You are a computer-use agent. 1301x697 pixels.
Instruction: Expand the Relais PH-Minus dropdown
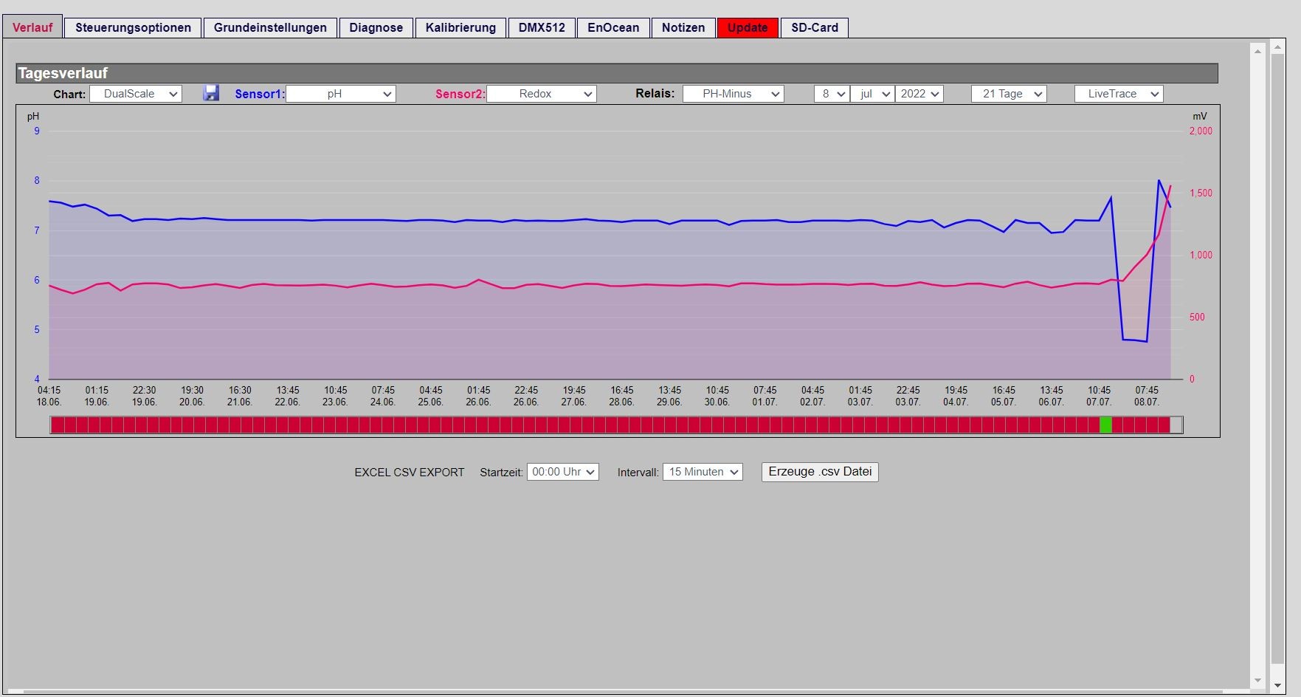[734, 94]
